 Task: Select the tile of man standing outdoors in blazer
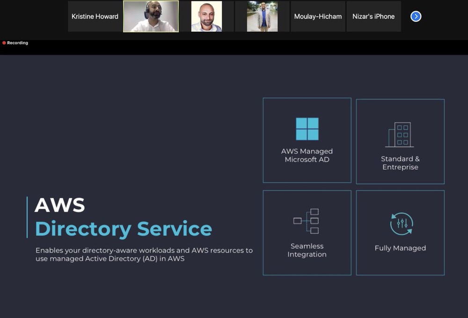coord(263,16)
